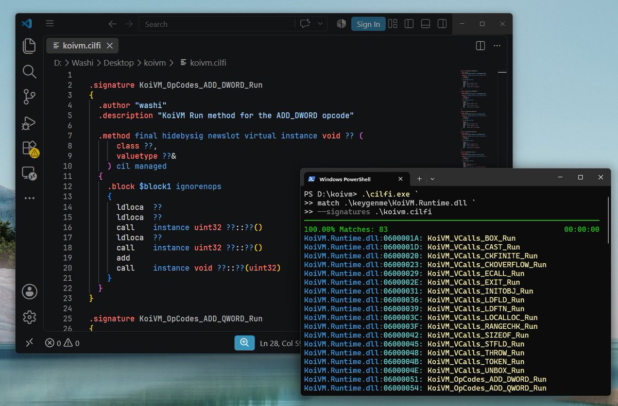
Task: Open the terminal profile dropdown chevron
Action: click(433, 179)
